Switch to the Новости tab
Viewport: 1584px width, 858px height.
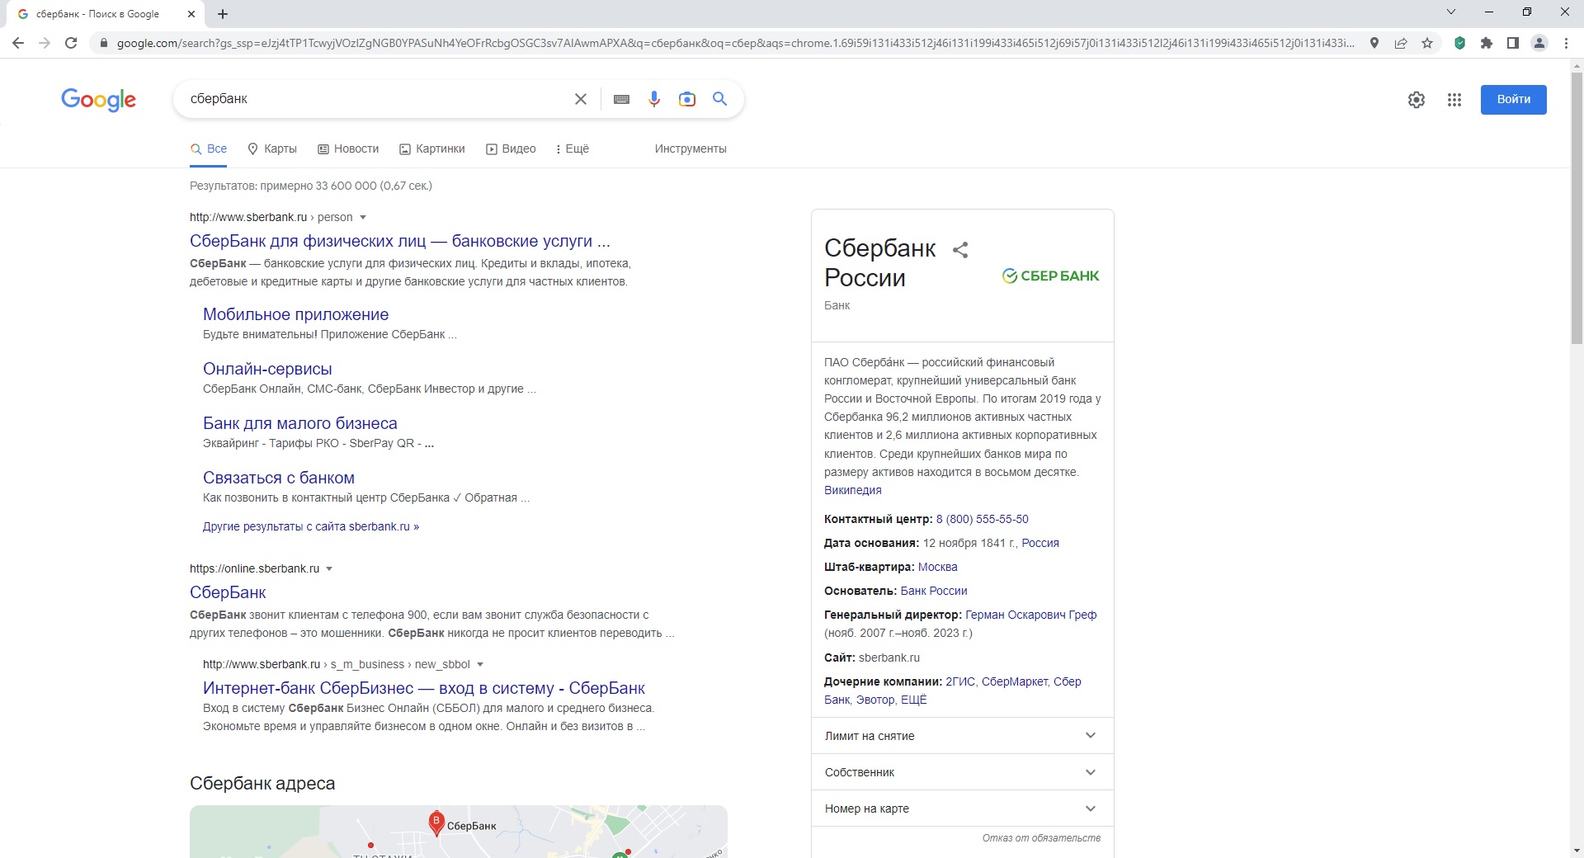click(348, 148)
